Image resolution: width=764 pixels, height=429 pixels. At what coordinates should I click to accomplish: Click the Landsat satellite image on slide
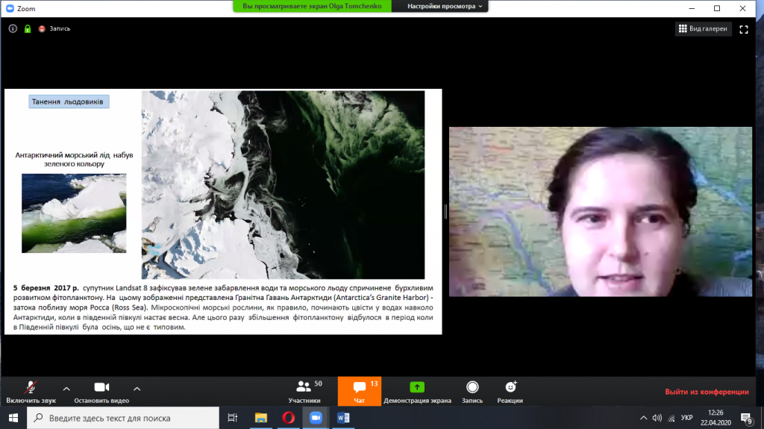[283, 185]
